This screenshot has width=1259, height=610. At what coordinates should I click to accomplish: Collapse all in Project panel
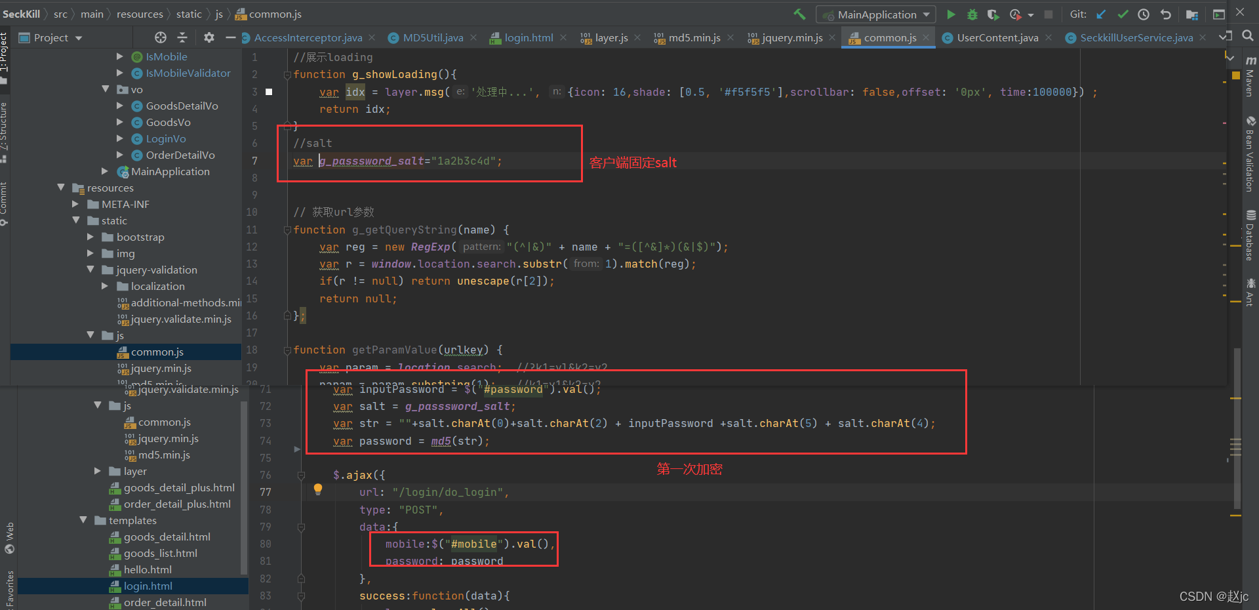point(182,37)
